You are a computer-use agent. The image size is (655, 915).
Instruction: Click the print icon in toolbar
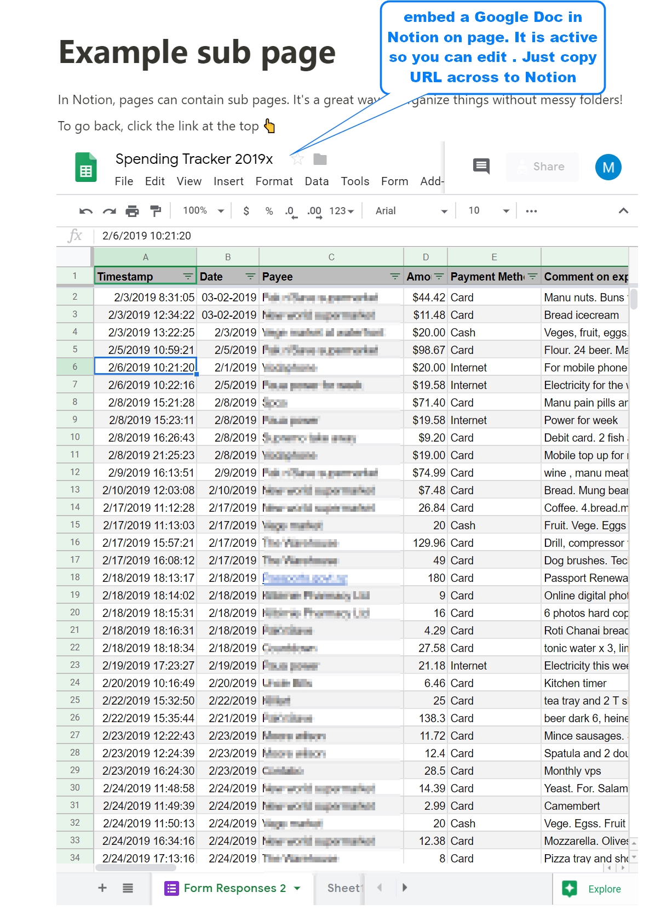click(132, 211)
